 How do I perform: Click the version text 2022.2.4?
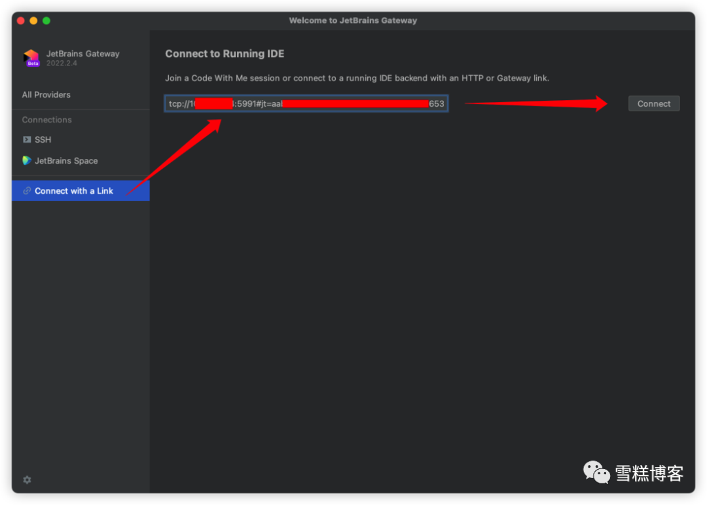(x=62, y=63)
